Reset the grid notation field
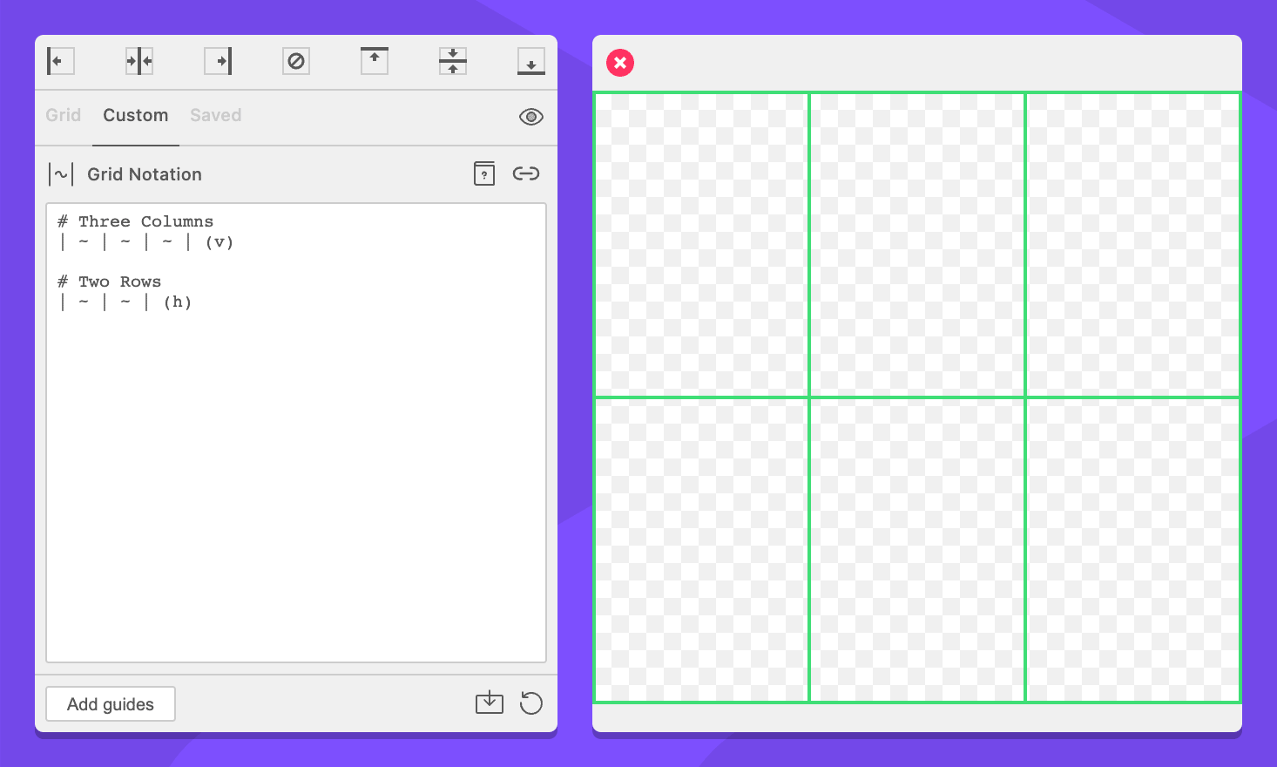This screenshot has height=767, width=1277. pos(531,703)
